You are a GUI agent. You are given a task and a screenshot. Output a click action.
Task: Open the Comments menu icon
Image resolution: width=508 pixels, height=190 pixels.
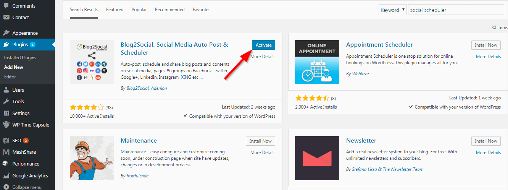tap(6, 6)
